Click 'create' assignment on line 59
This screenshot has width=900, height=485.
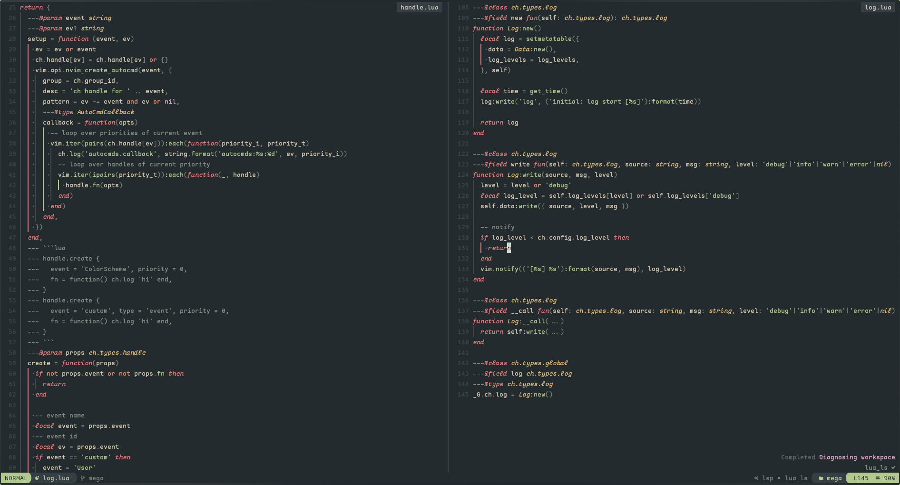point(39,363)
